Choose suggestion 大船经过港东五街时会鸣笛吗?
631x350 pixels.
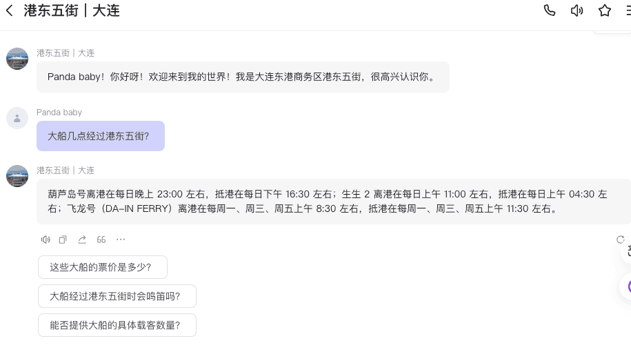click(117, 296)
